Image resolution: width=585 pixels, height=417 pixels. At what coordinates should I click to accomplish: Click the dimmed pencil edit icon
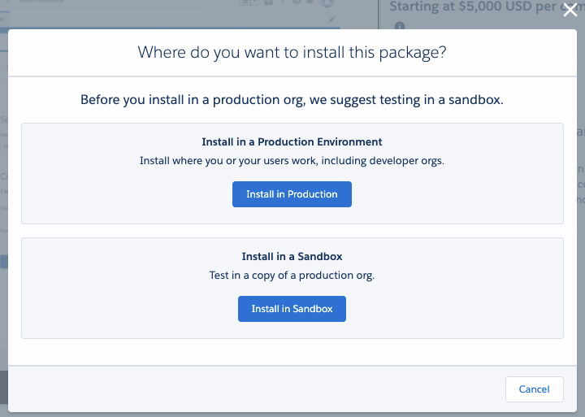(x=331, y=20)
